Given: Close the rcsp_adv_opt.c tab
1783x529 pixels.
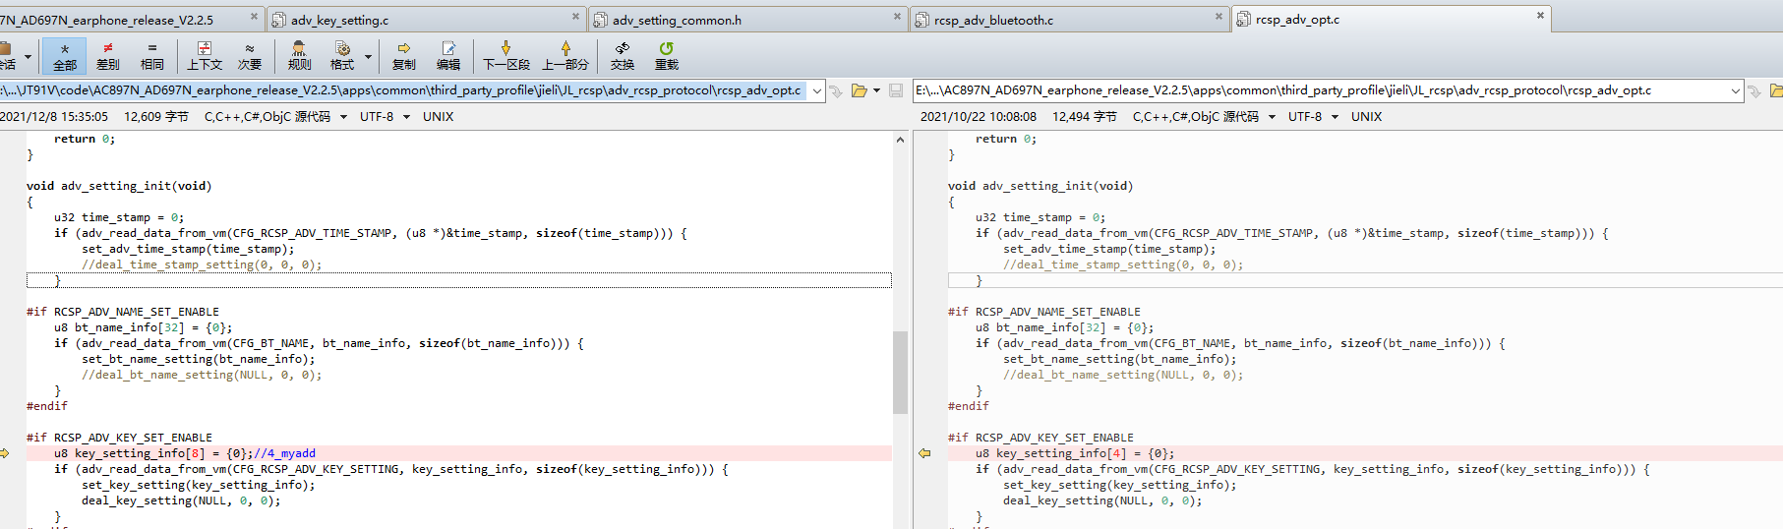Looking at the screenshot, I should point(1540,16).
